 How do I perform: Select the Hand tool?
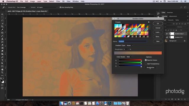point(2,69)
